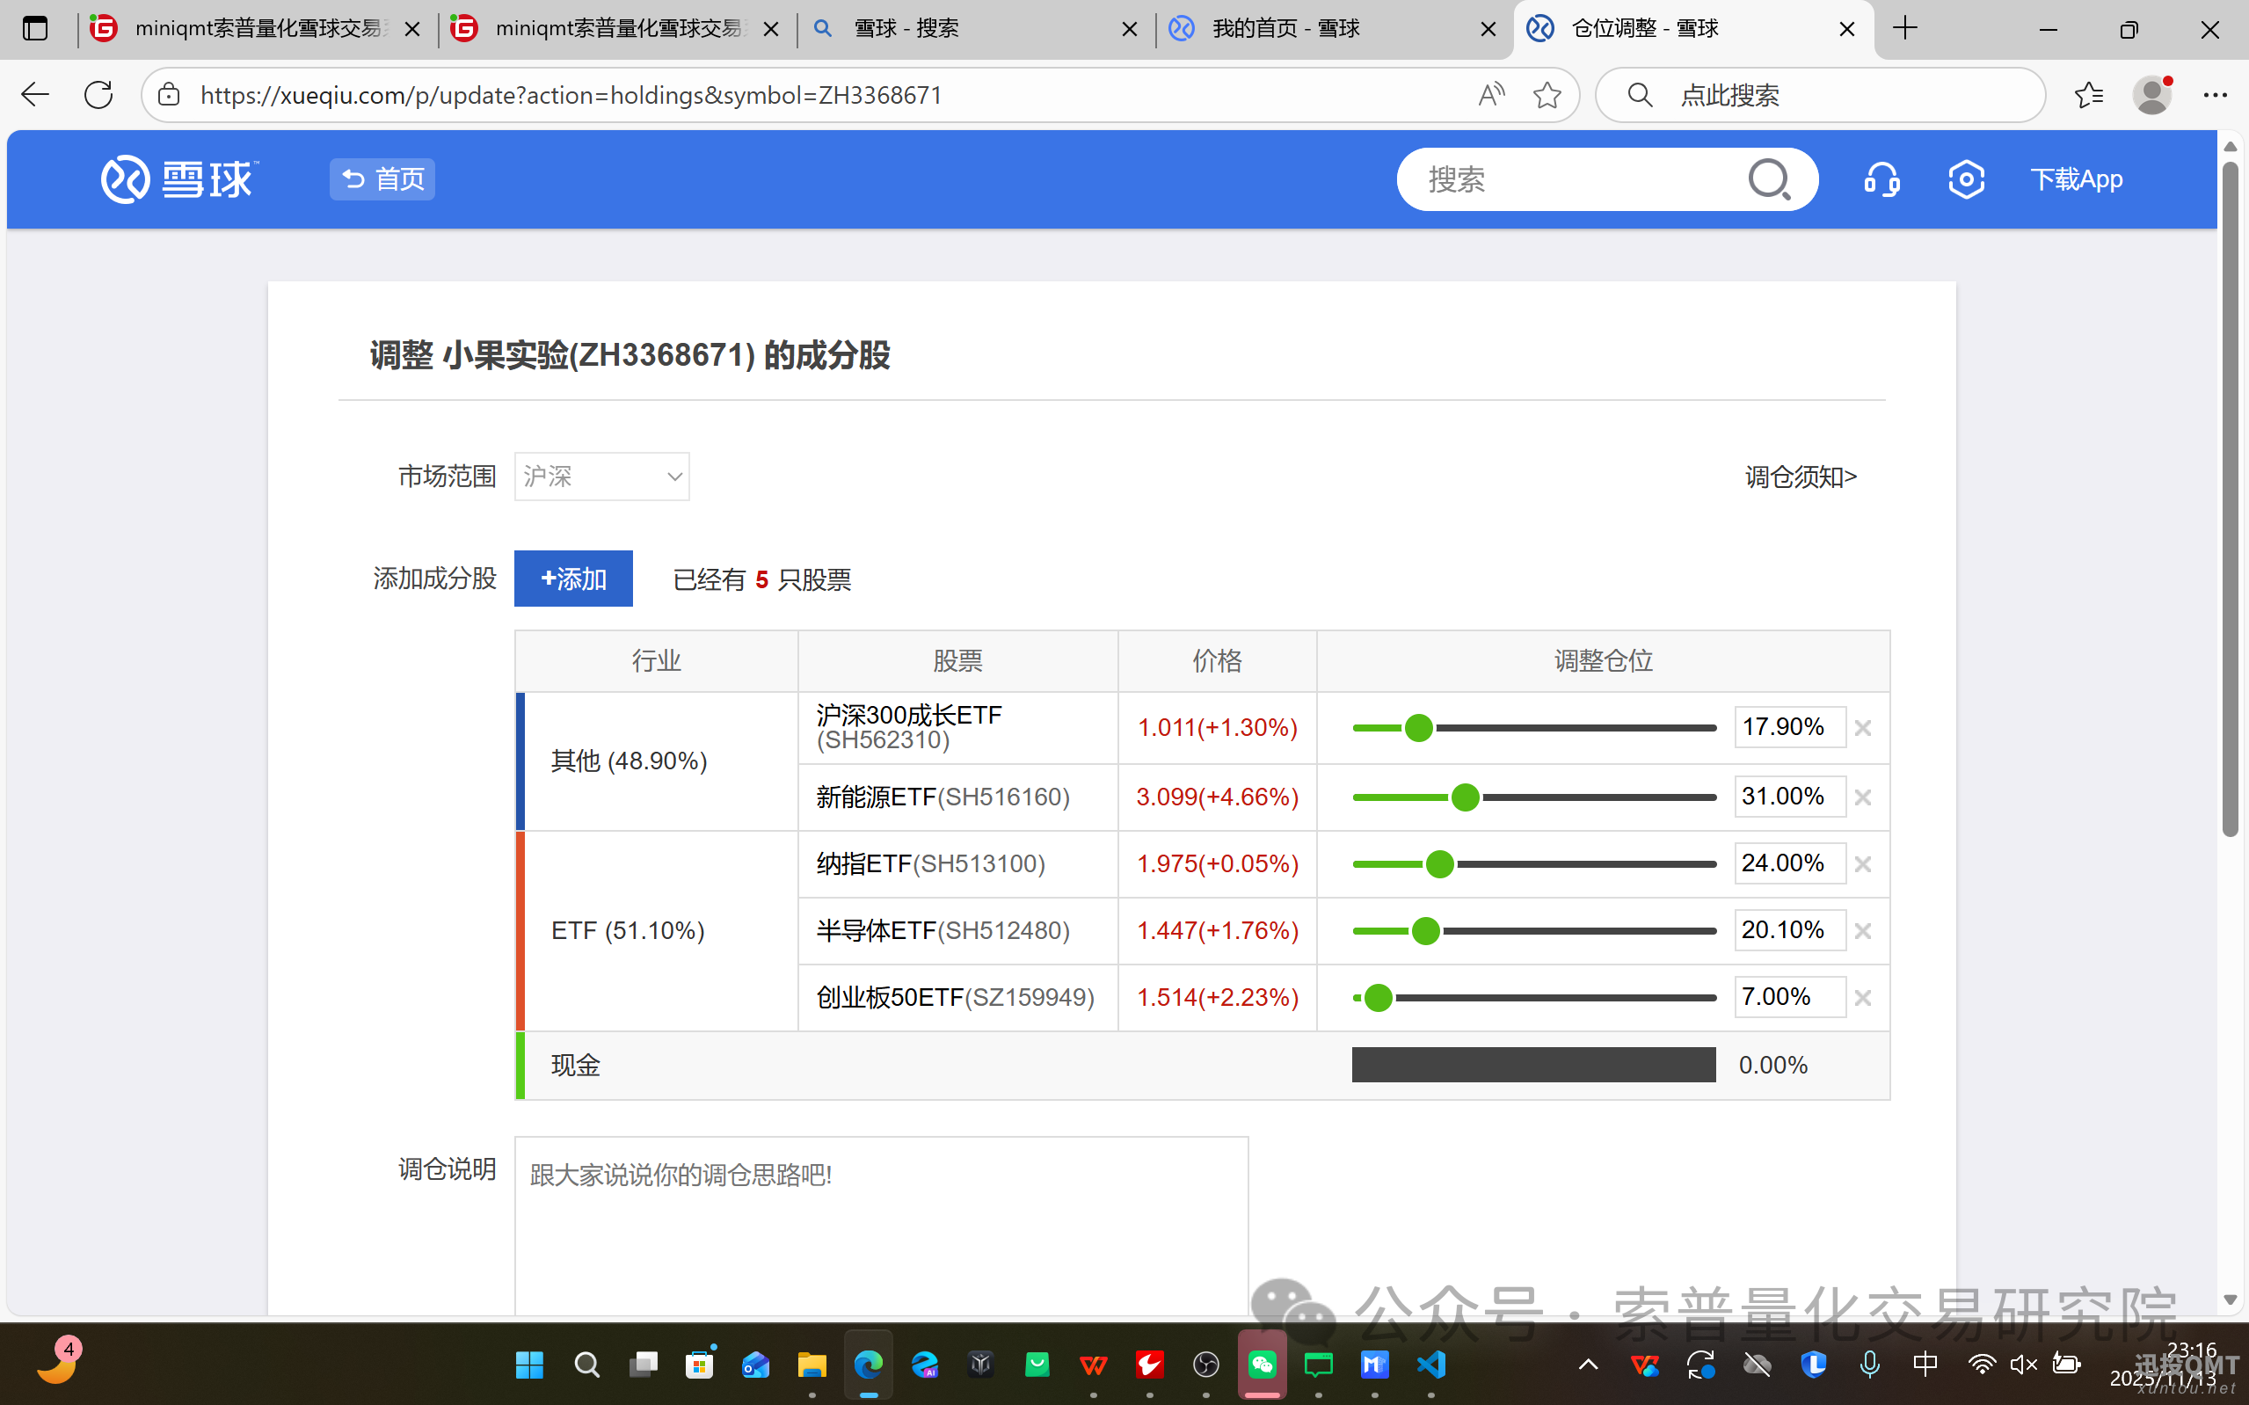
Task: Expand the 市场范围 沪深 dropdown
Action: pyautogui.click(x=602, y=477)
